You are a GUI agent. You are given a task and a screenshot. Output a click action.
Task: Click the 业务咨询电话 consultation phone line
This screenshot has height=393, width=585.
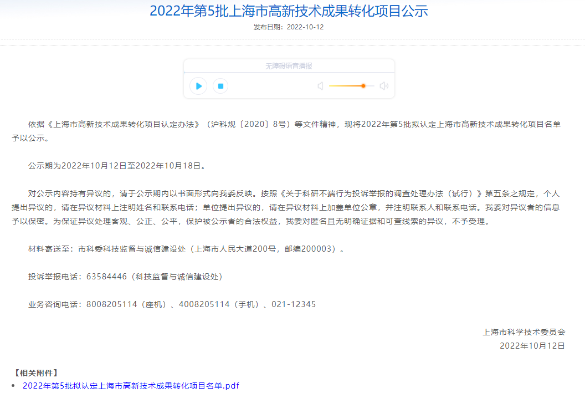pos(172,304)
